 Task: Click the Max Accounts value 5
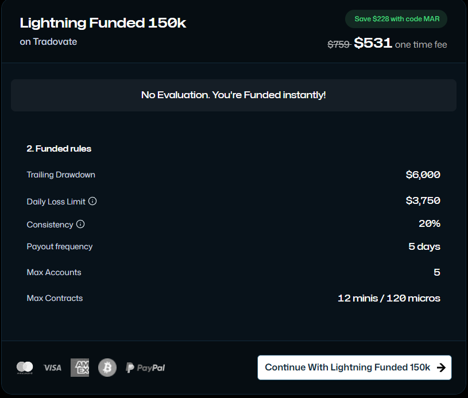click(437, 272)
